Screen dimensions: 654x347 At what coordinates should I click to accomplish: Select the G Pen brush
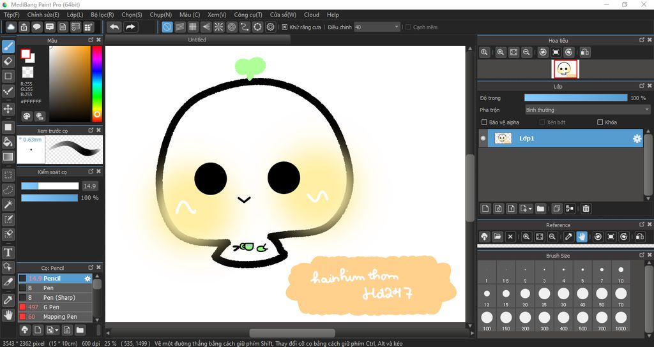tap(55, 307)
